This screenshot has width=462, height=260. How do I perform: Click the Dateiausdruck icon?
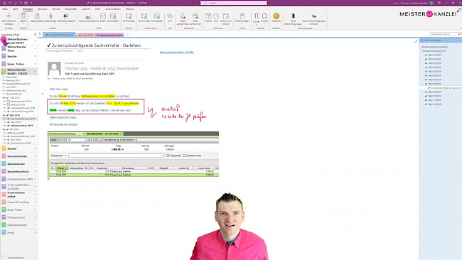click(x=37, y=18)
